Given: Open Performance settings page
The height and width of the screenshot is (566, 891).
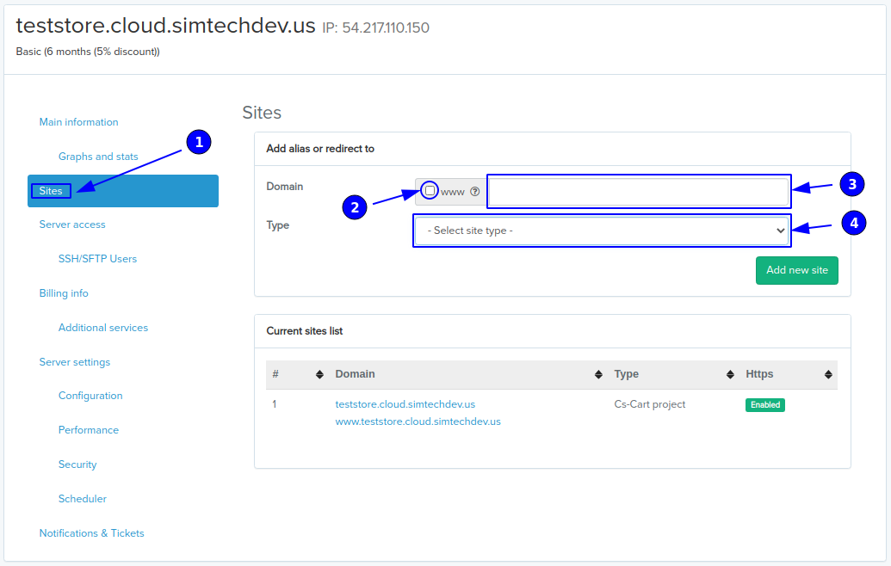Looking at the screenshot, I should [89, 430].
